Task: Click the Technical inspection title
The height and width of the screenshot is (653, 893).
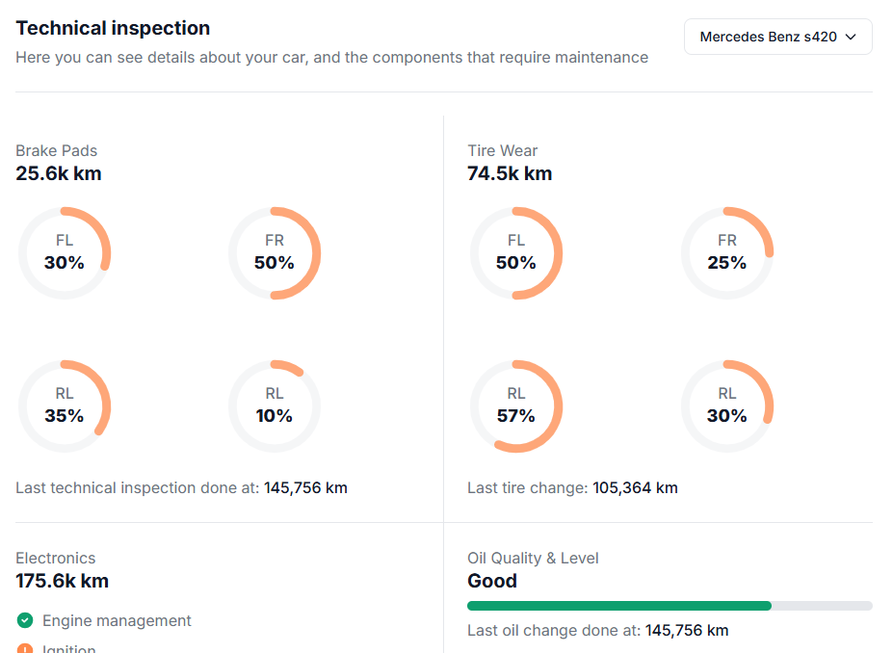Action: coord(112,28)
